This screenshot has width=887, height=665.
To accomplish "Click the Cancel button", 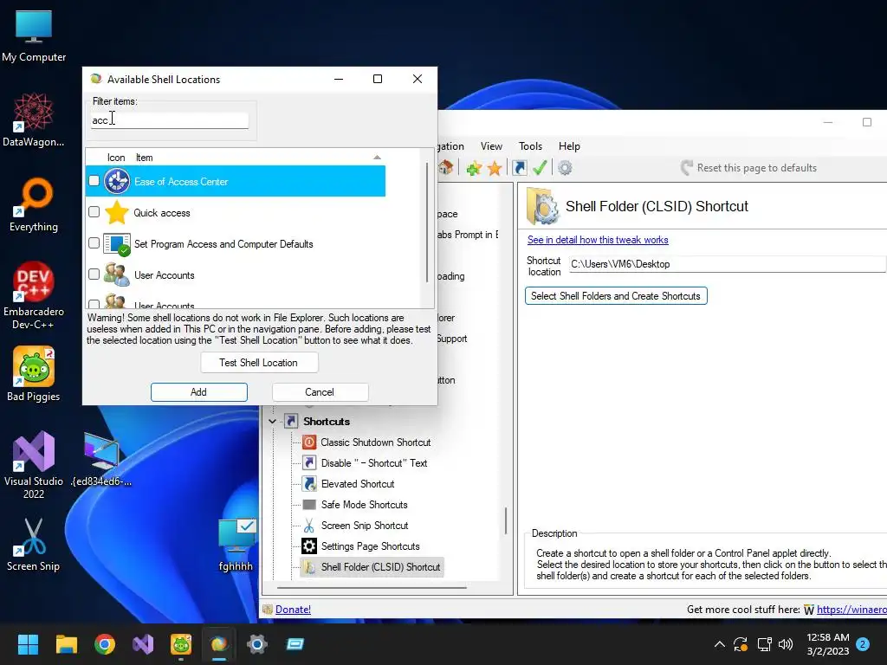I will point(320,392).
